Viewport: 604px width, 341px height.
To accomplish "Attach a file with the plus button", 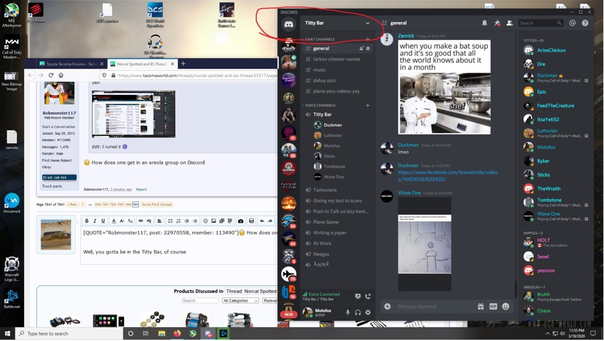I will point(387,306).
